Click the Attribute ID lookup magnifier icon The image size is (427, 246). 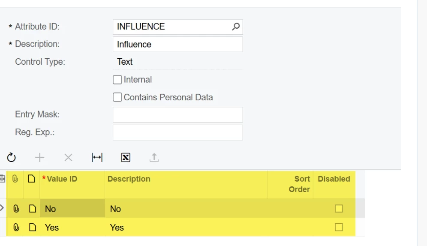[x=235, y=27]
